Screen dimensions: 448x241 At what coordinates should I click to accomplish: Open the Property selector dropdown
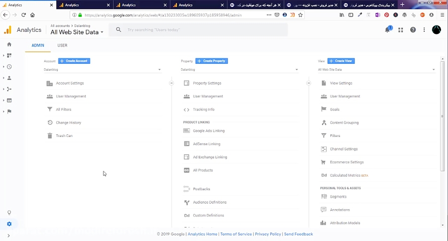239,70
